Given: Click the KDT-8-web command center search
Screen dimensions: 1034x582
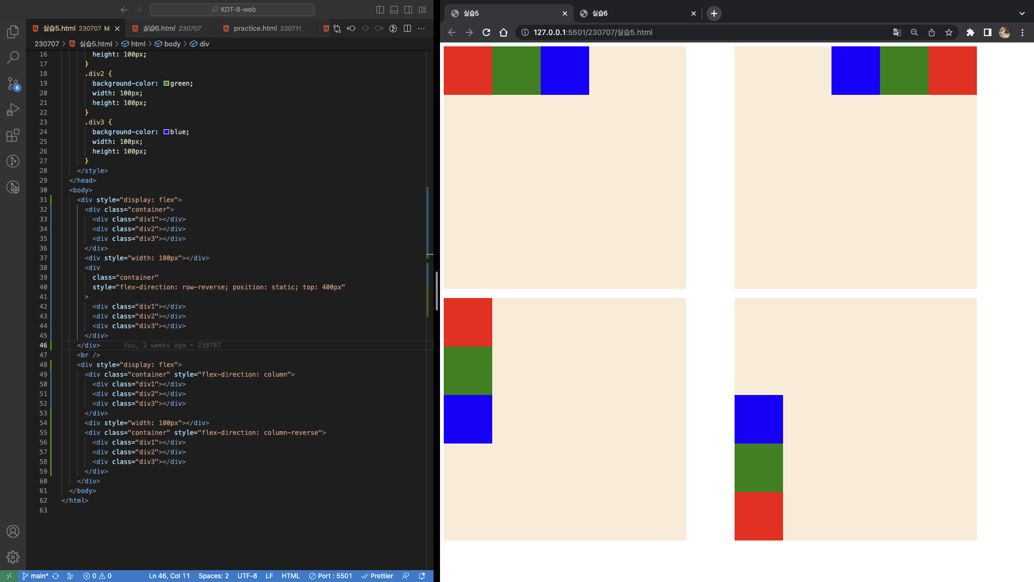Looking at the screenshot, I should (232, 10).
